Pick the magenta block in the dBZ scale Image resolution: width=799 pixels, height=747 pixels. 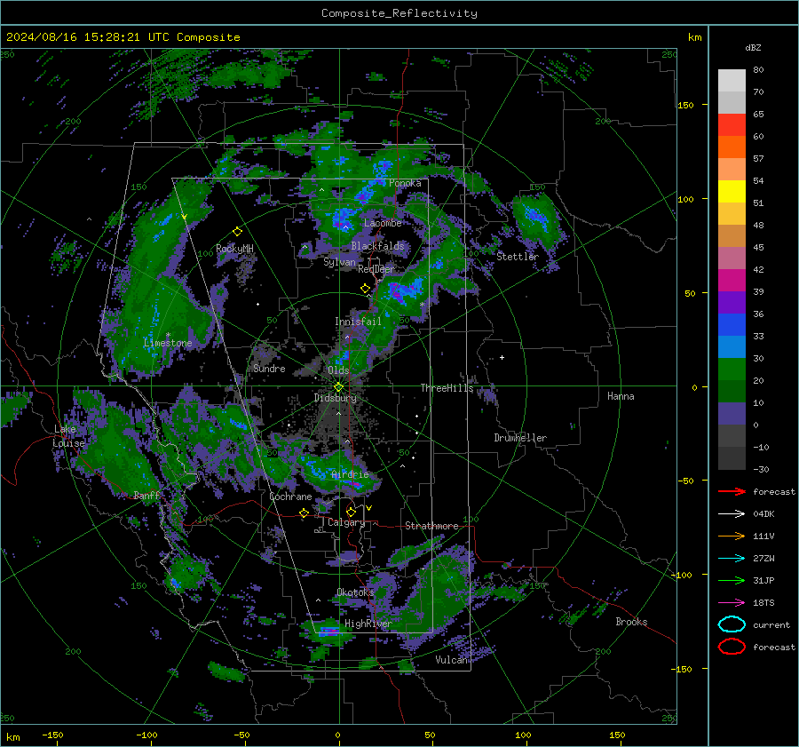pos(732,281)
